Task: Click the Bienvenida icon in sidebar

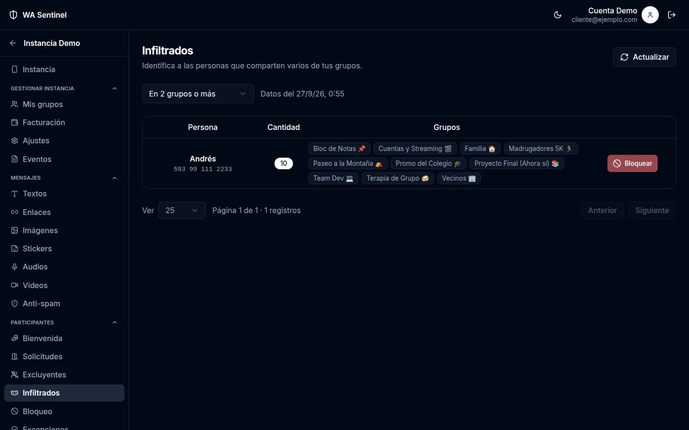Action: (14, 338)
